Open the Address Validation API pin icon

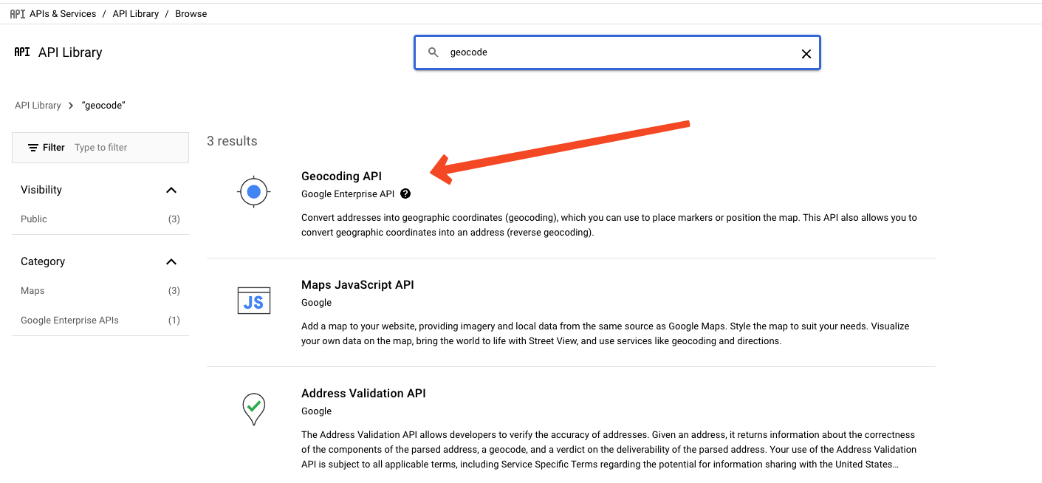pos(254,408)
